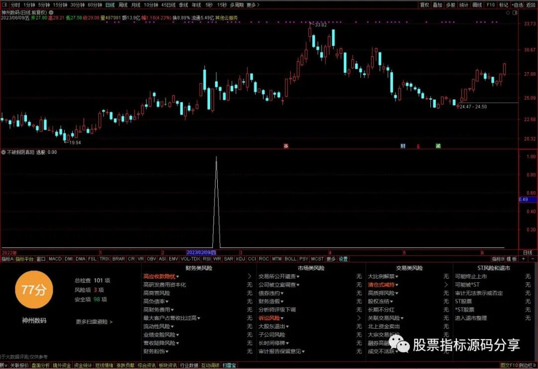Click +自选 to add to watchlist
Image resolution: width=538 pixels, height=369 pixels.
click(518, 5)
